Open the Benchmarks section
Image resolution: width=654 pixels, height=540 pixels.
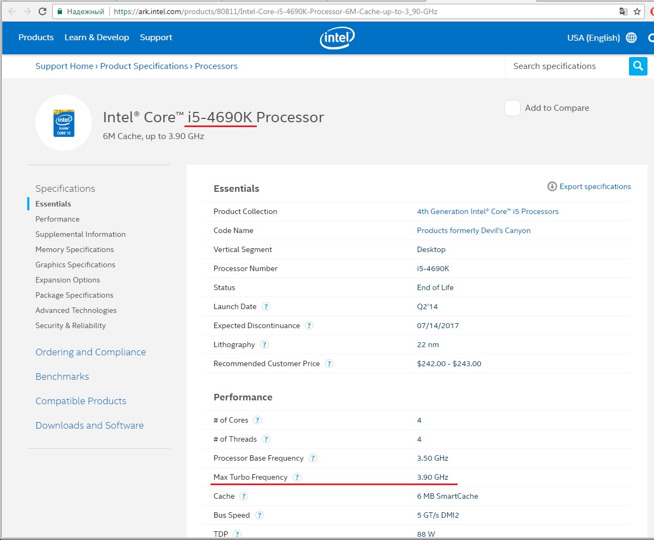[62, 376]
